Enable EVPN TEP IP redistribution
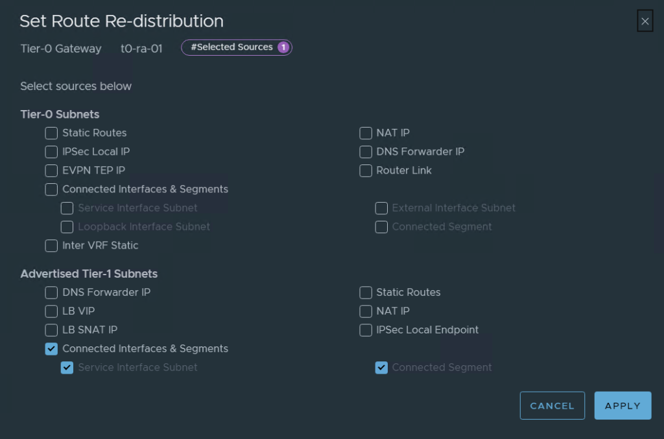 point(51,170)
